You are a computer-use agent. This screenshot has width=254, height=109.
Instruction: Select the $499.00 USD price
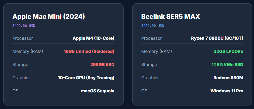[24, 26]
